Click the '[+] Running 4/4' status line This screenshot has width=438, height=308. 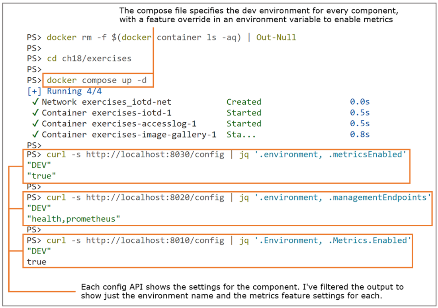[x=64, y=91]
